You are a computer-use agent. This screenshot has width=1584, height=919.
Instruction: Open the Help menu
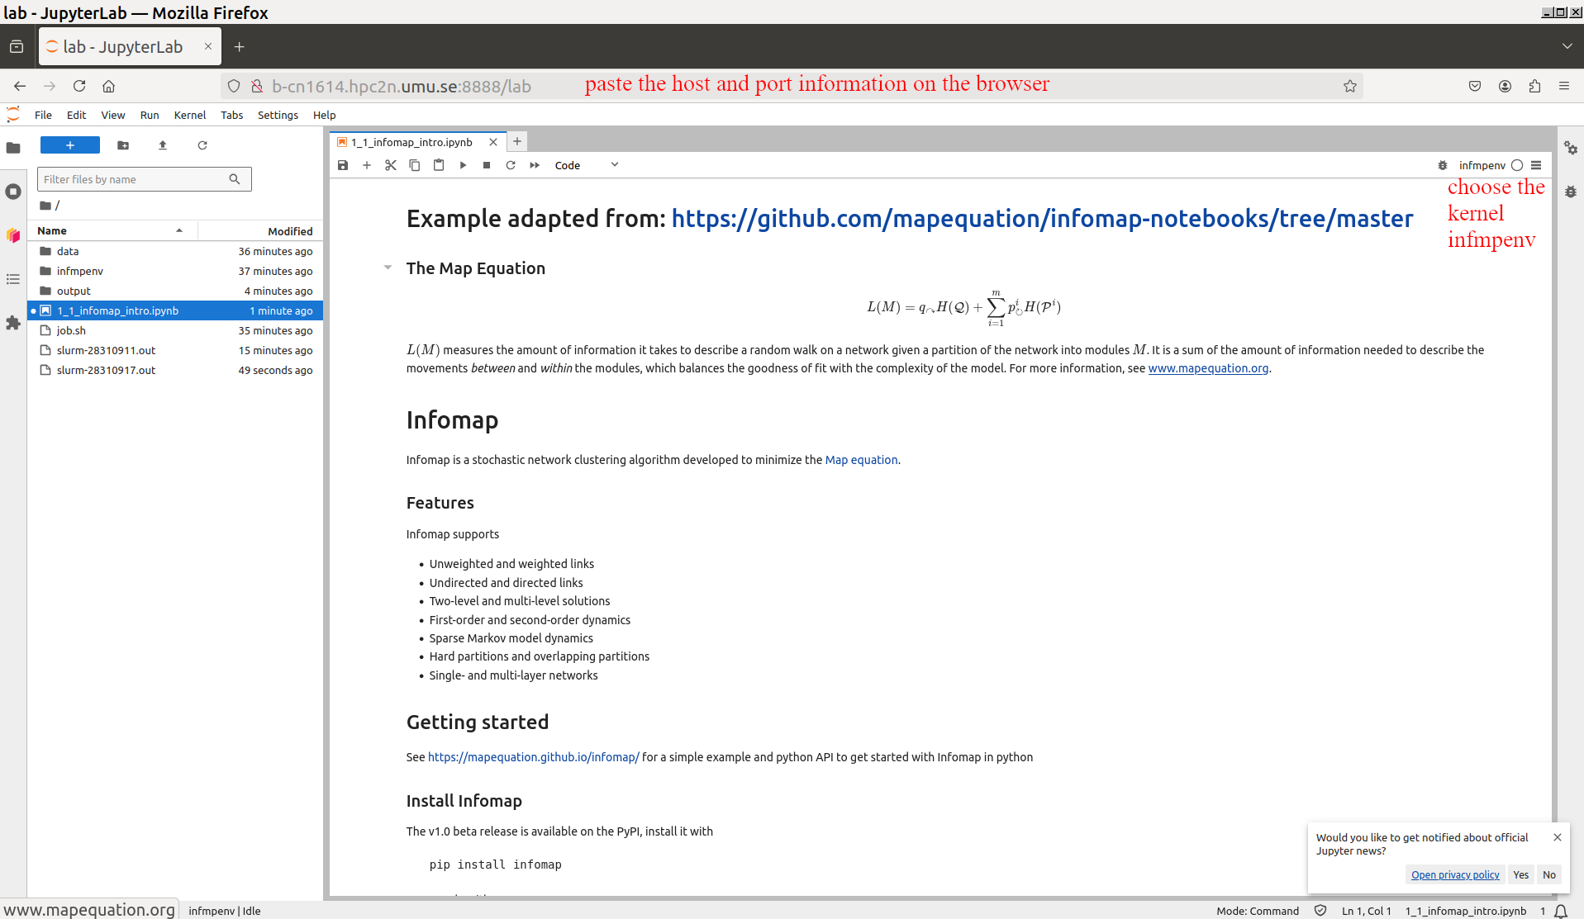point(324,115)
